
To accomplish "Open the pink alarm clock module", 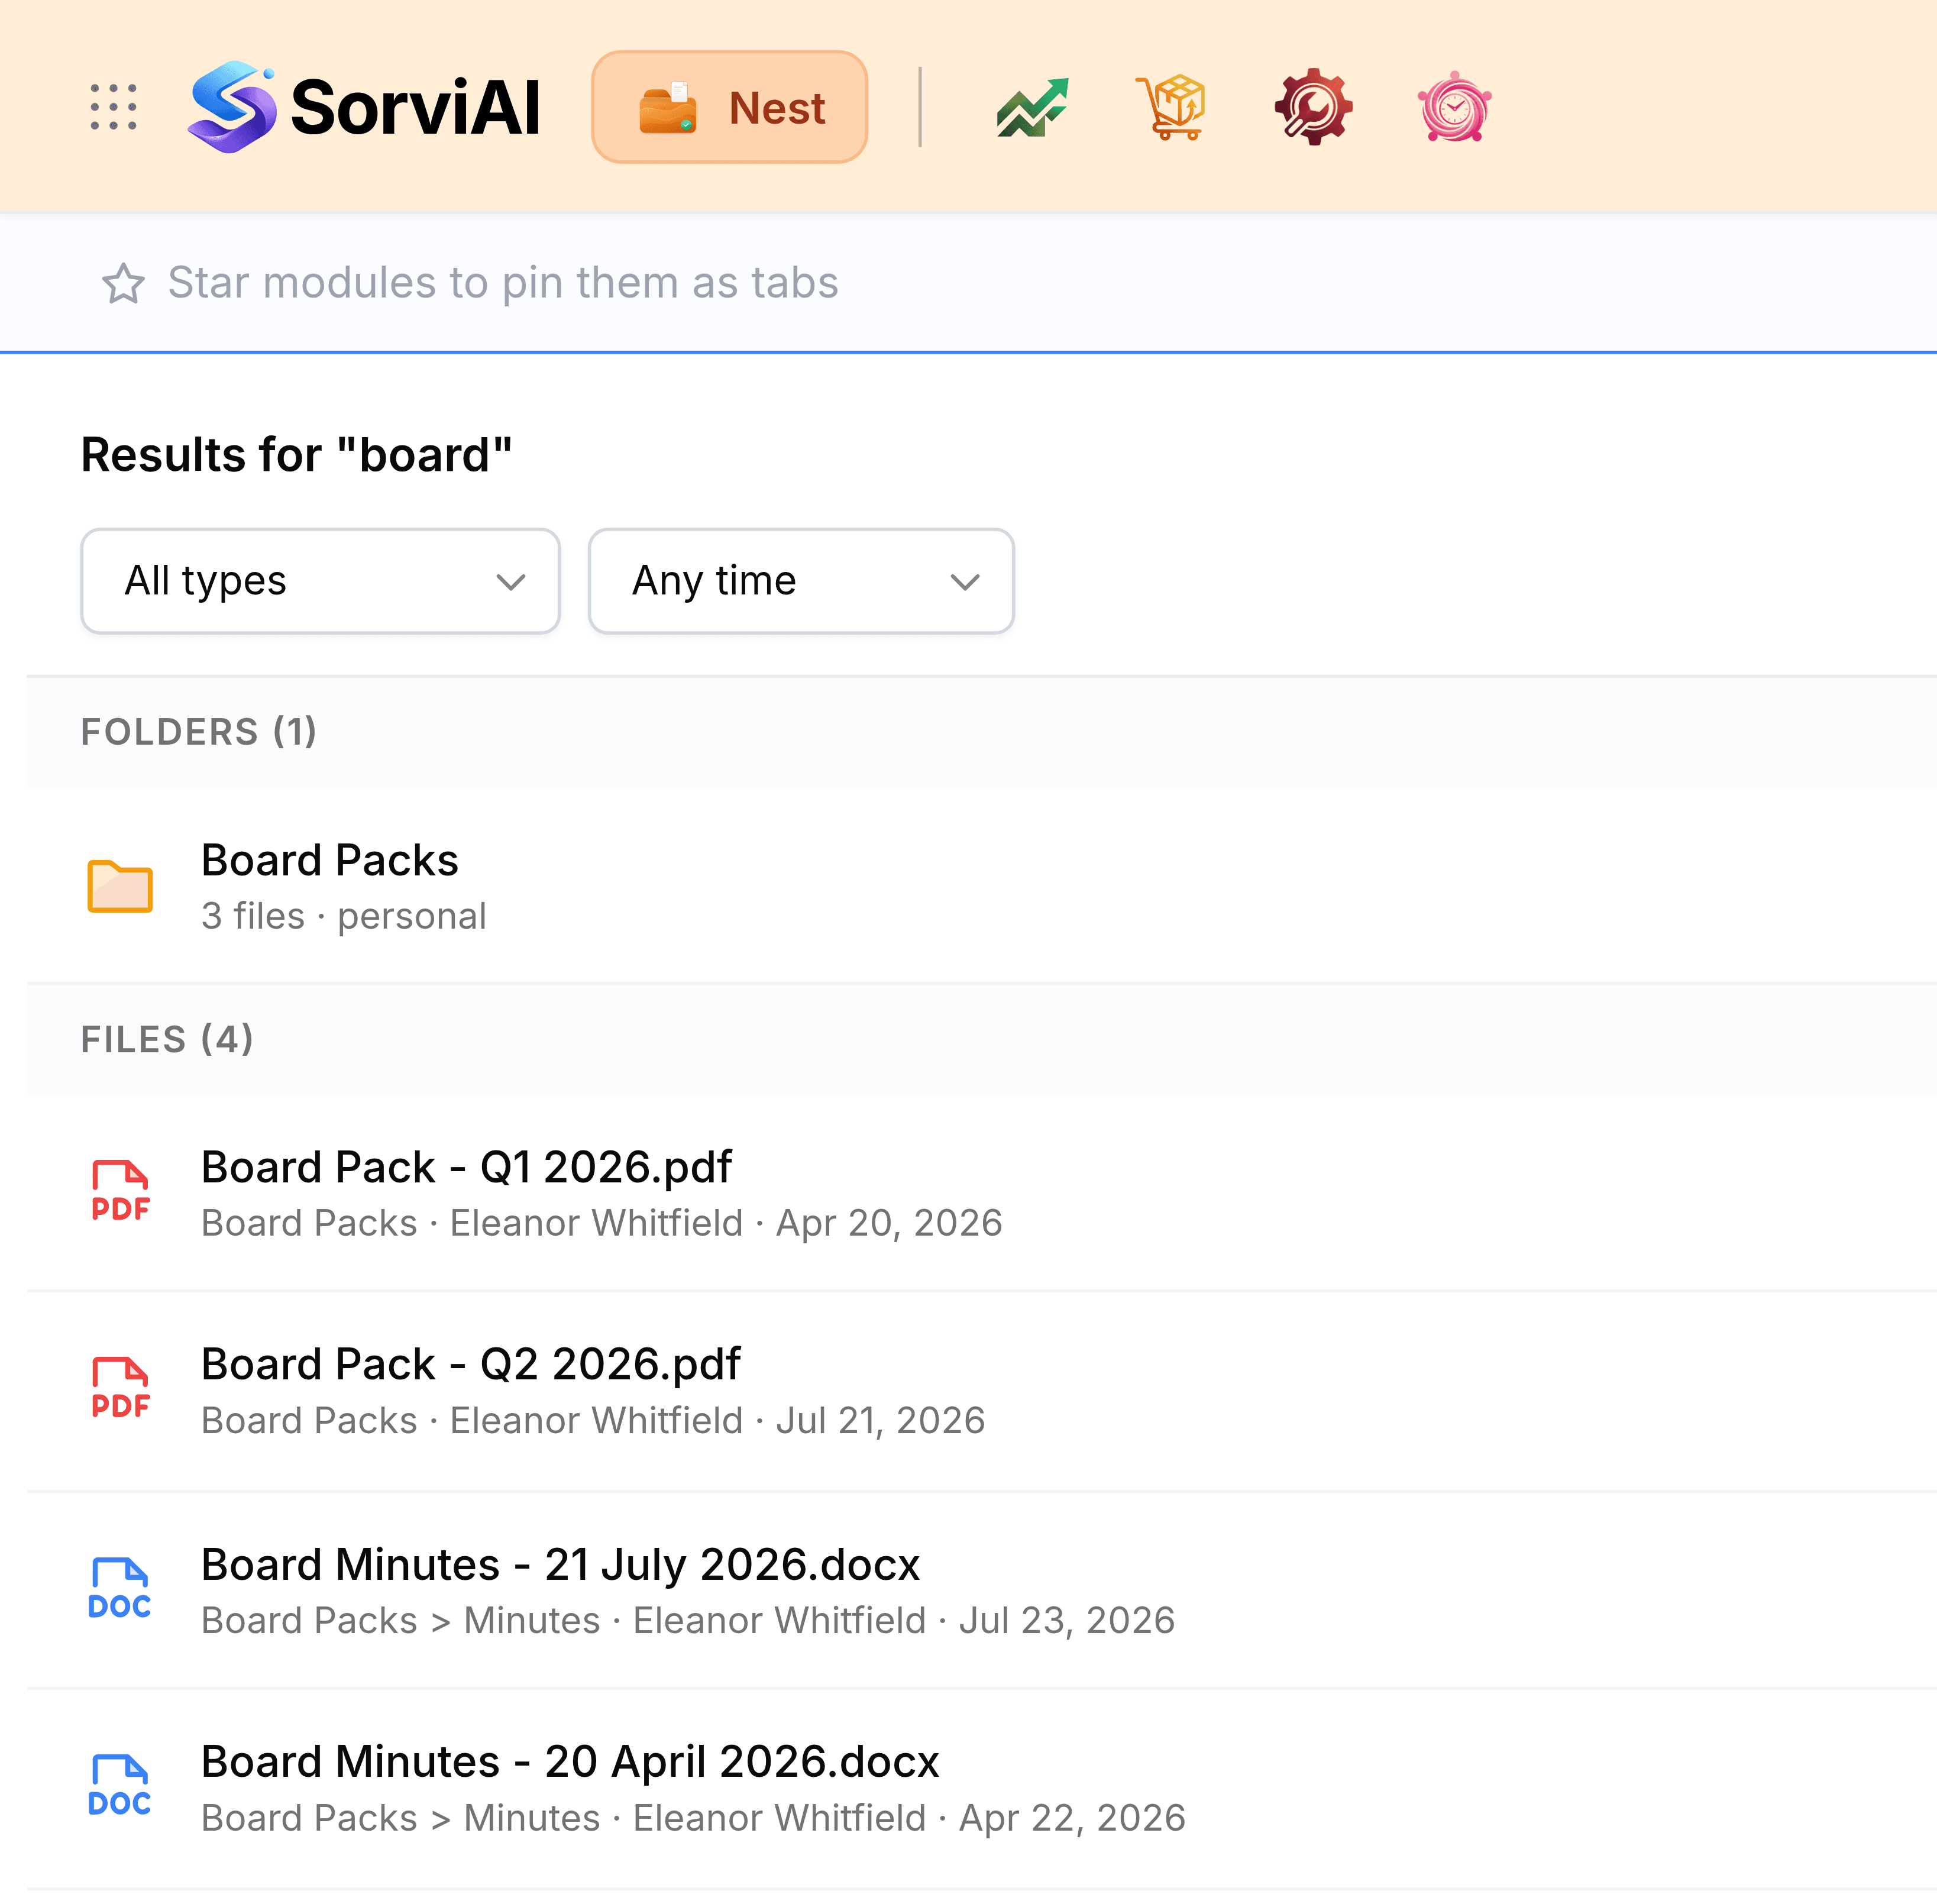I will coord(1455,107).
